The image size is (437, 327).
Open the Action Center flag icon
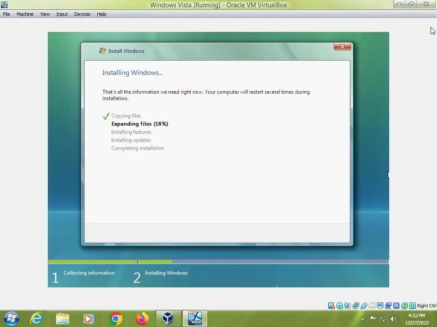pyautogui.click(x=373, y=318)
